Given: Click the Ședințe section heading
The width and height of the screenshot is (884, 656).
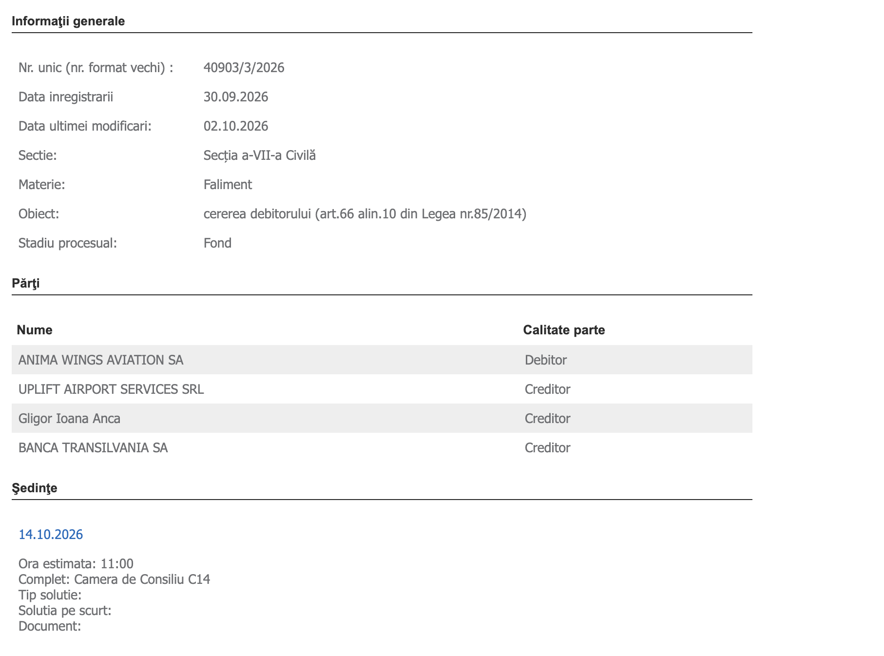Looking at the screenshot, I should coord(35,488).
